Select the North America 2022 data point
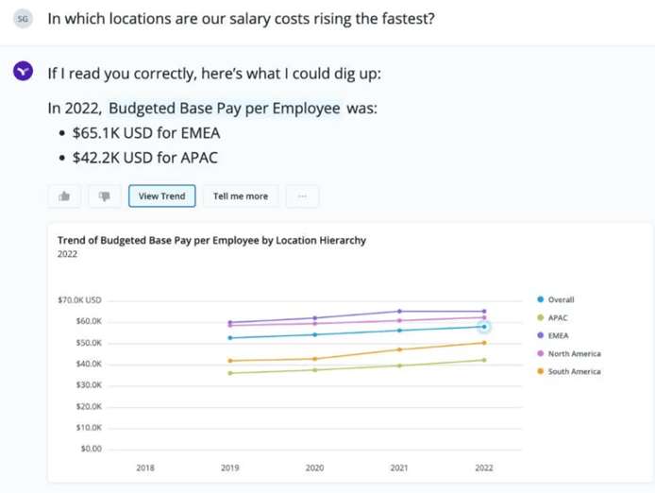655x493 pixels. 484,317
